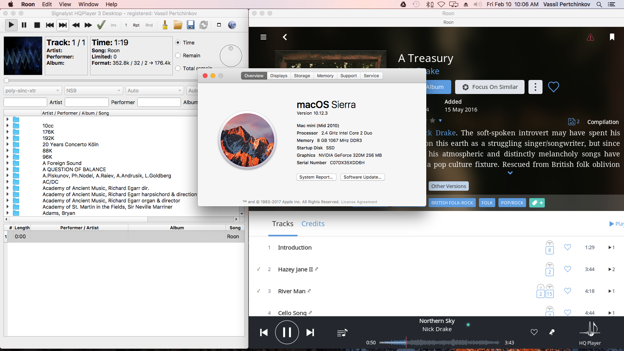
Task: Open HQ Player audio zone icon
Action: click(x=590, y=330)
